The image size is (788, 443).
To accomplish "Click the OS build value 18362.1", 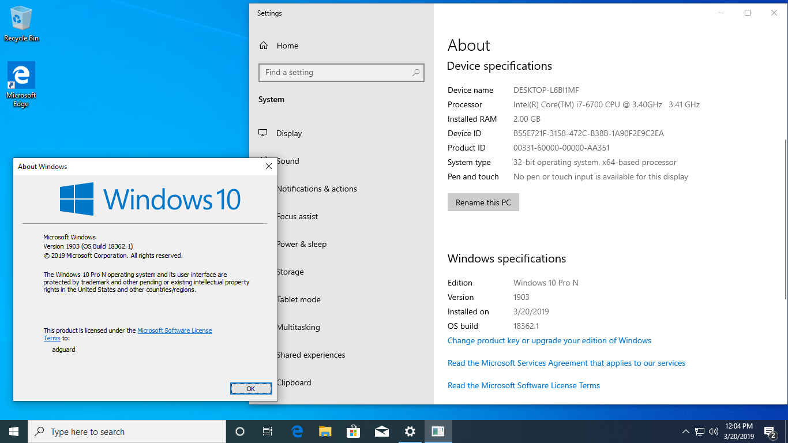I will point(526,326).
